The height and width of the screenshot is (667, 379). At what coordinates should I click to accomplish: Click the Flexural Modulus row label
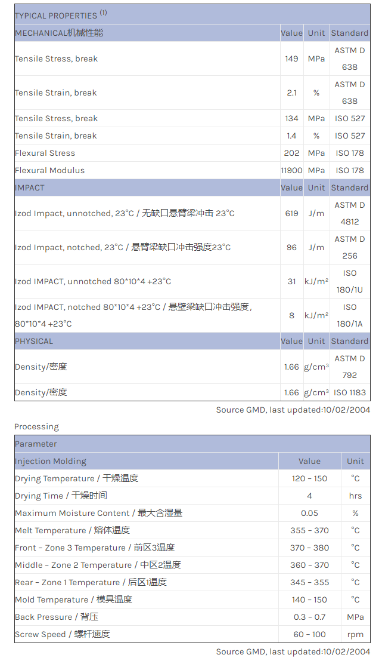point(50,170)
